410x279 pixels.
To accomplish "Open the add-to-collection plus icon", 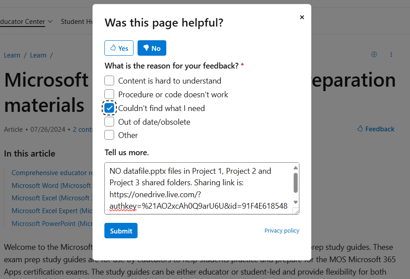I will [374, 54].
